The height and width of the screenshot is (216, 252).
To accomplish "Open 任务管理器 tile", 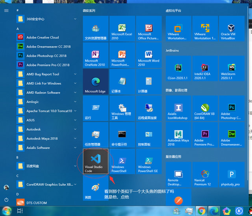I will [96, 135].
